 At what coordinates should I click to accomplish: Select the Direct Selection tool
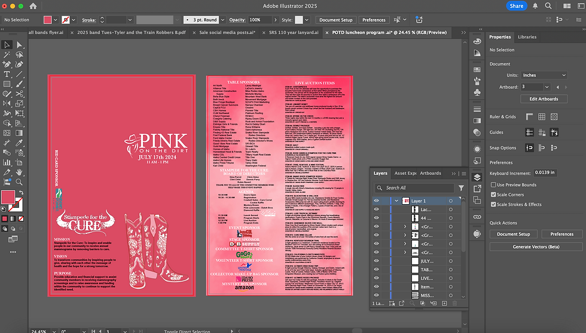pos(19,44)
